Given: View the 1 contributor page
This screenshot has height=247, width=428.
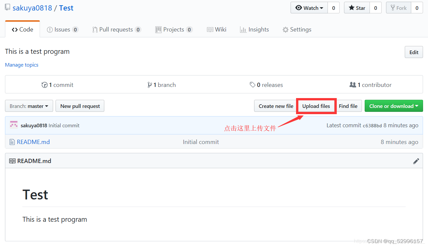Looking at the screenshot, I should click(371, 85).
